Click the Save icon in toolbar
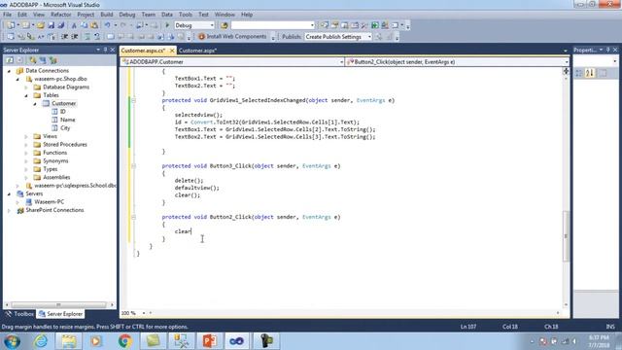Image resolution: width=622 pixels, height=350 pixels. [52, 25]
